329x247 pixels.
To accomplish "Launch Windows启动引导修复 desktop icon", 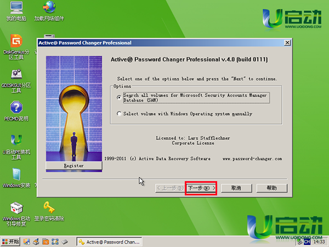I will click(16, 214).
